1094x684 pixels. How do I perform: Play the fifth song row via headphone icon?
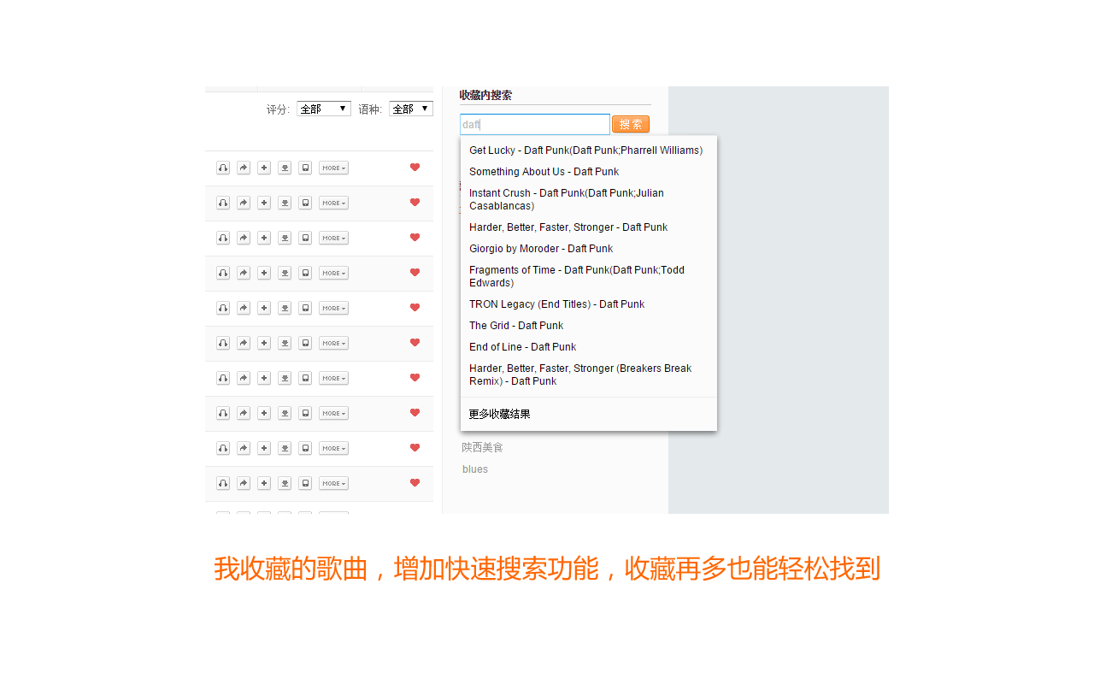tap(223, 308)
